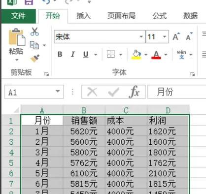The width and height of the screenshot is (206, 194).
Task: Switch to the 开始 Home tab
Action: pos(53,16)
